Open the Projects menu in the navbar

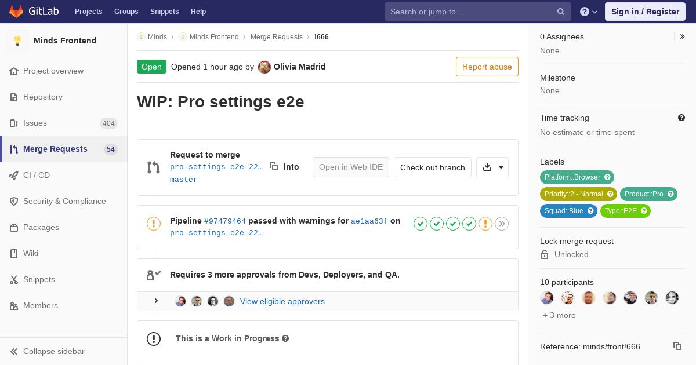coord(88,12)
